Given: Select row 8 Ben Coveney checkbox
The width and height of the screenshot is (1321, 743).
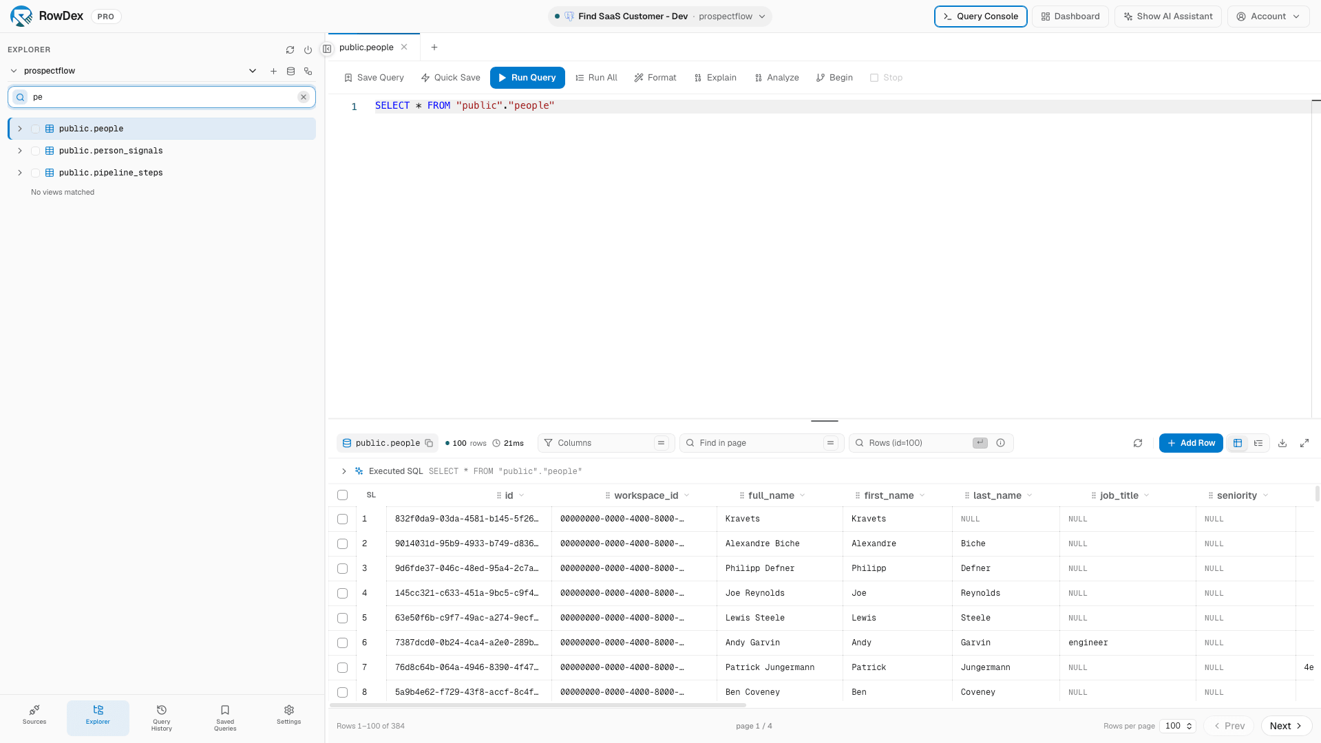Looking at the screenshot, I should [342, 693].
